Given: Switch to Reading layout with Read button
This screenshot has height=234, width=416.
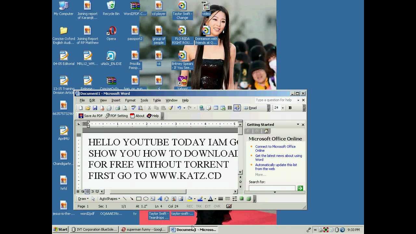Looking at the screenshot, I should pyautogui.click(x=250, y=108).
